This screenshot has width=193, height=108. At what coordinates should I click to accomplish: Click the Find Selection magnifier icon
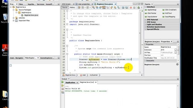tap(93, 7)
